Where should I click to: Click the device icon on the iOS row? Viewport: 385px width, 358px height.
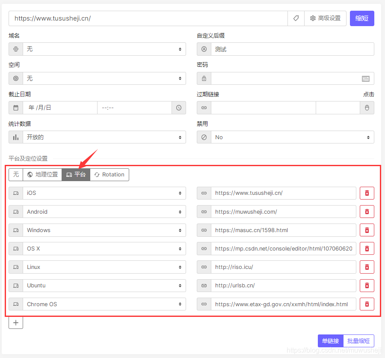pos(16,193)
